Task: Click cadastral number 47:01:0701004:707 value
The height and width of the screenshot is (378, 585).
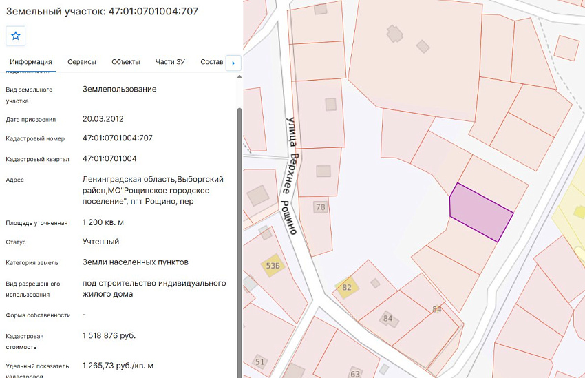Action: [118, 138]
